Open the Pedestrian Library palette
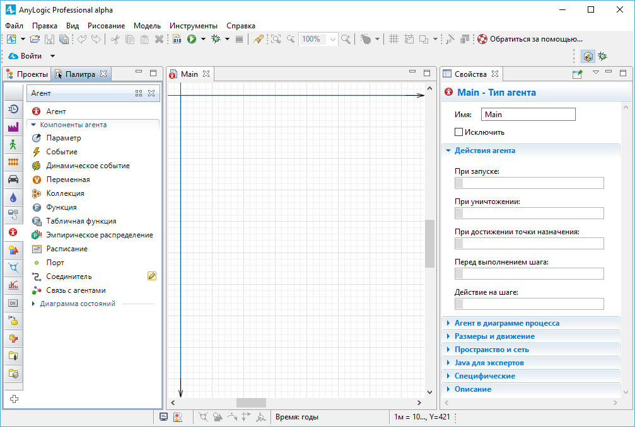This screenshot has width=635, height=427. pos(13,144)
